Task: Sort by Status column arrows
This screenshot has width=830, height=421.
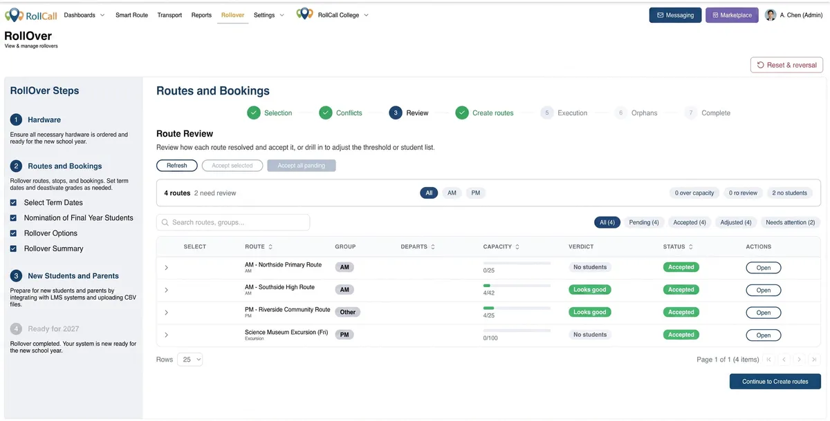Action: pos(691,246)
